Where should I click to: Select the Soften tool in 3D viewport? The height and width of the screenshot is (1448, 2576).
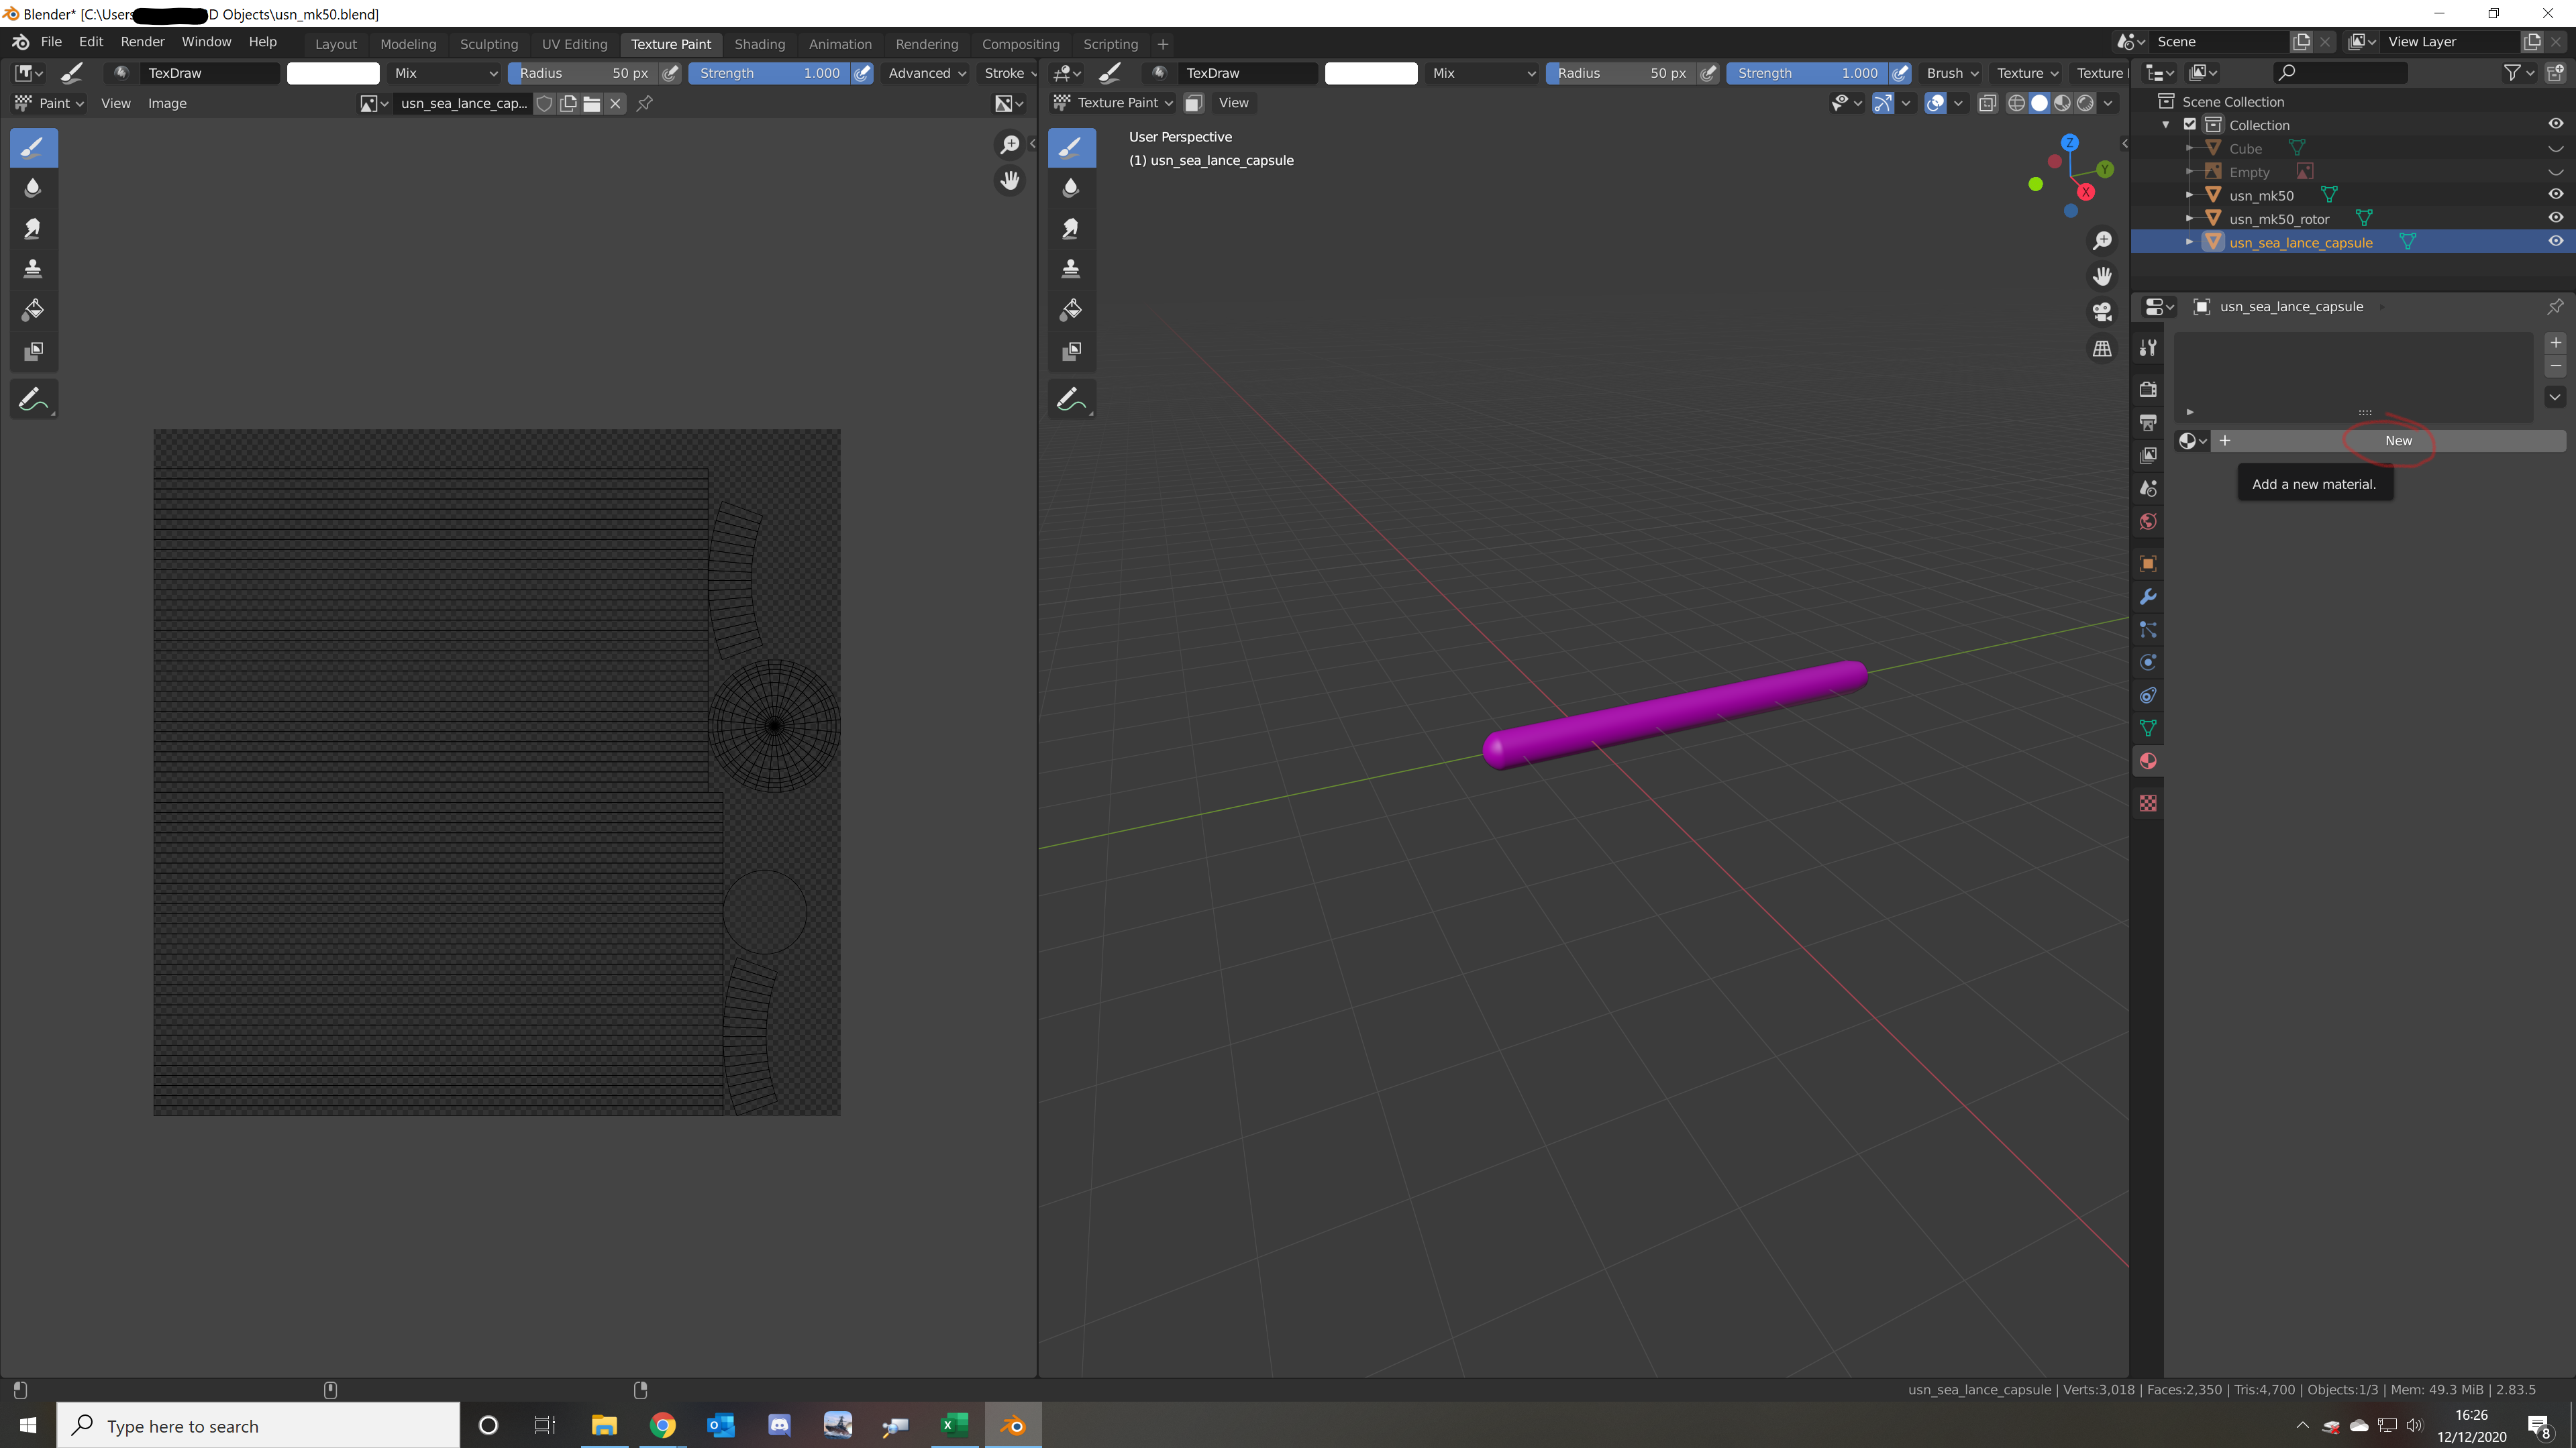(1071, 187)
